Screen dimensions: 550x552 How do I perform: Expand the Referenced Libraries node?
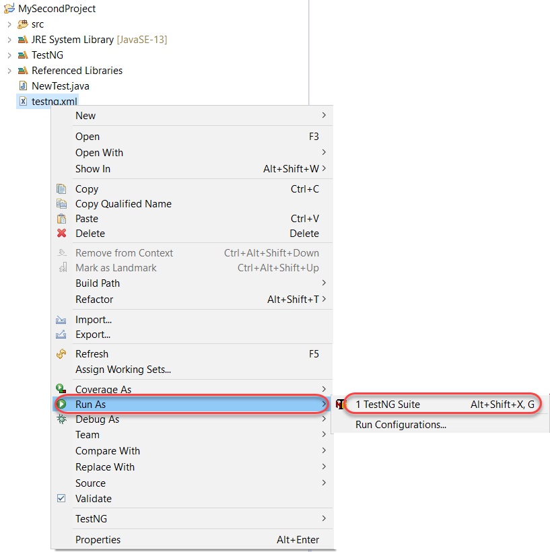(9, 71)
